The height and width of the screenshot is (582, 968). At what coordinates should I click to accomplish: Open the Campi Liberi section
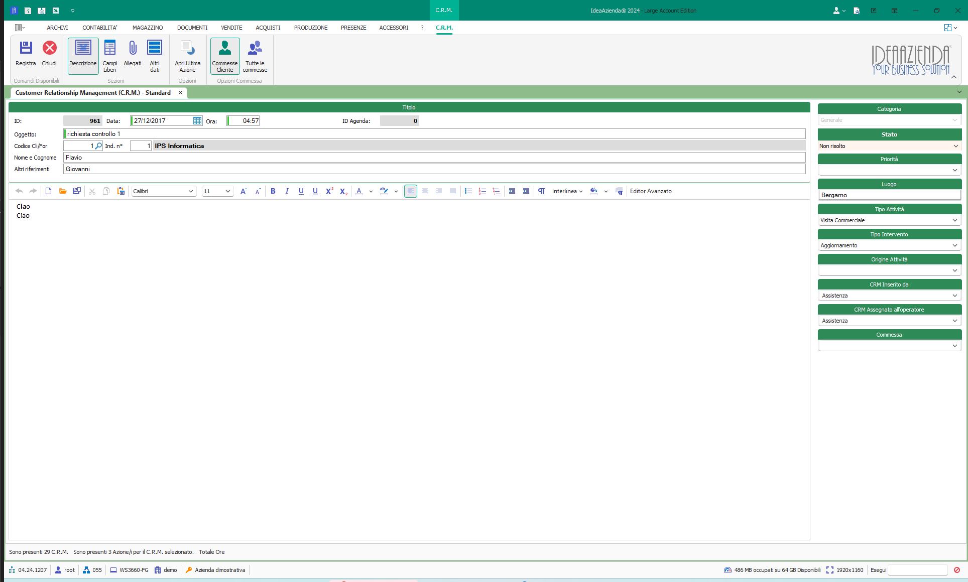[x=110, y=56]
